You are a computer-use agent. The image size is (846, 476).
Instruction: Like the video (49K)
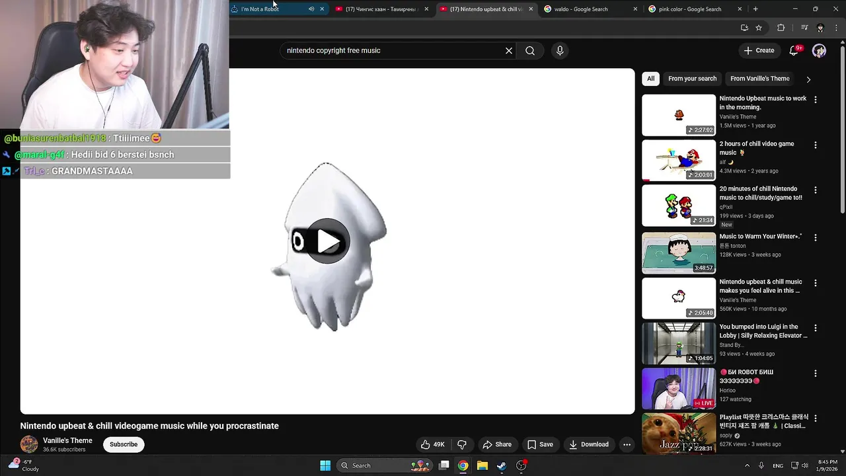[x=432, y=444]
